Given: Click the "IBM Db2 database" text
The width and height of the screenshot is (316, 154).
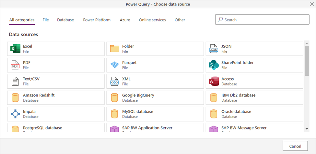Looking at the screenshot, I should pyautogui.click(x=239, y=95).
